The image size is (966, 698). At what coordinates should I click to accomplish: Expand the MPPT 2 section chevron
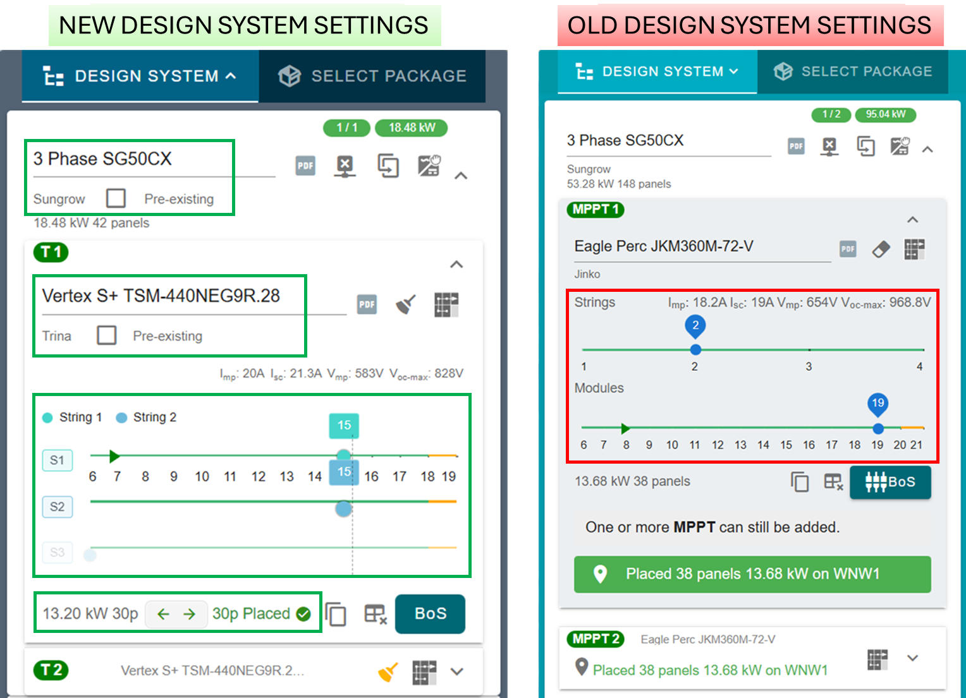tap(912, 658)
